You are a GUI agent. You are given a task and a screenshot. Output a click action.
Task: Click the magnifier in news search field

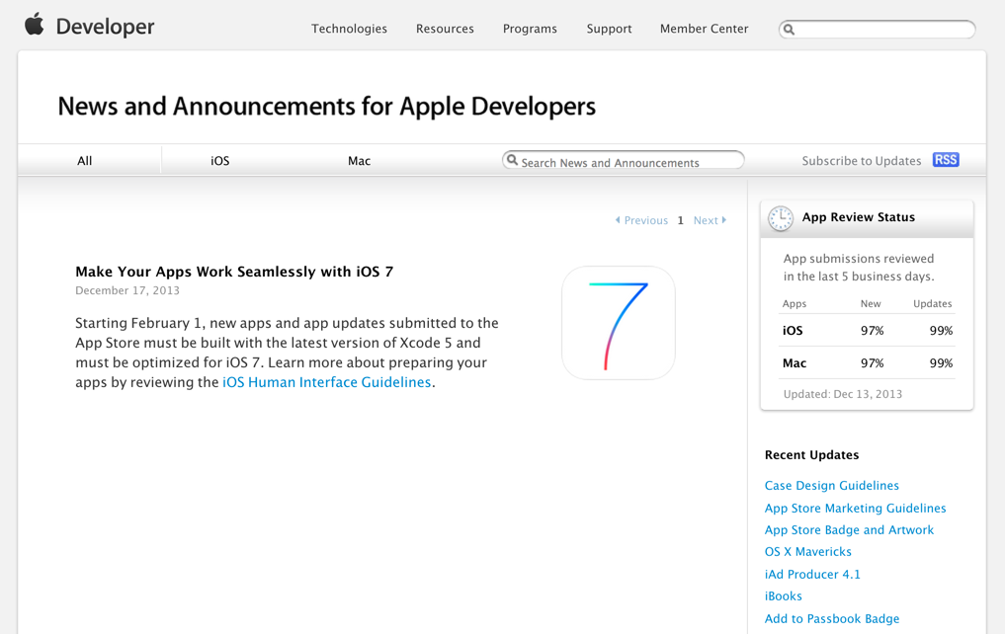click(512, 160)
